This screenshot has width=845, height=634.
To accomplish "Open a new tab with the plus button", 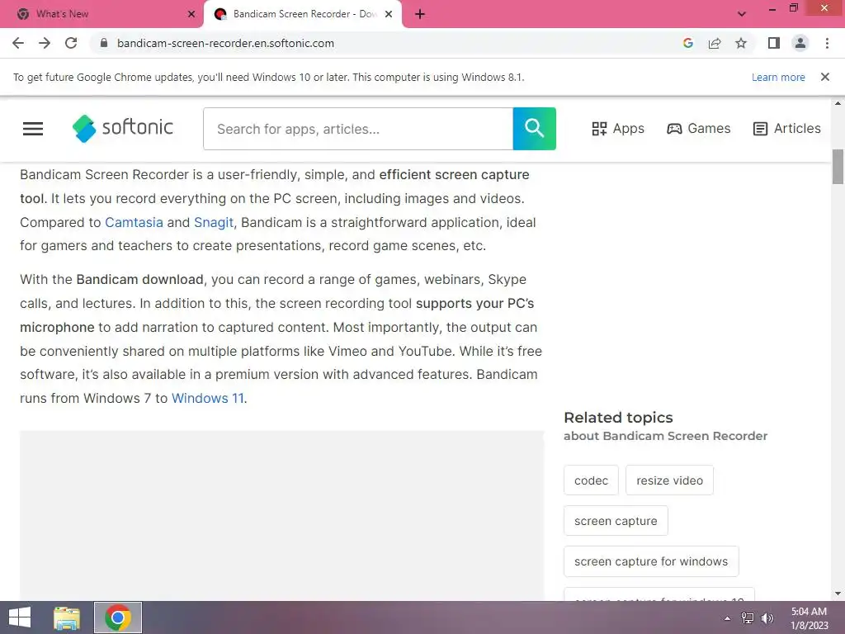I will tap(420, 14).
